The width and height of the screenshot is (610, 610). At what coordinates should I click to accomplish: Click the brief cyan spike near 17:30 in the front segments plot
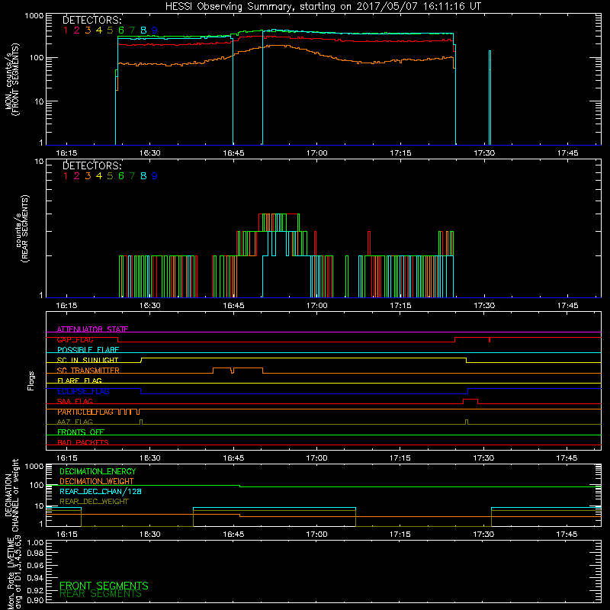pyautogui.click(x=490, y=98)
